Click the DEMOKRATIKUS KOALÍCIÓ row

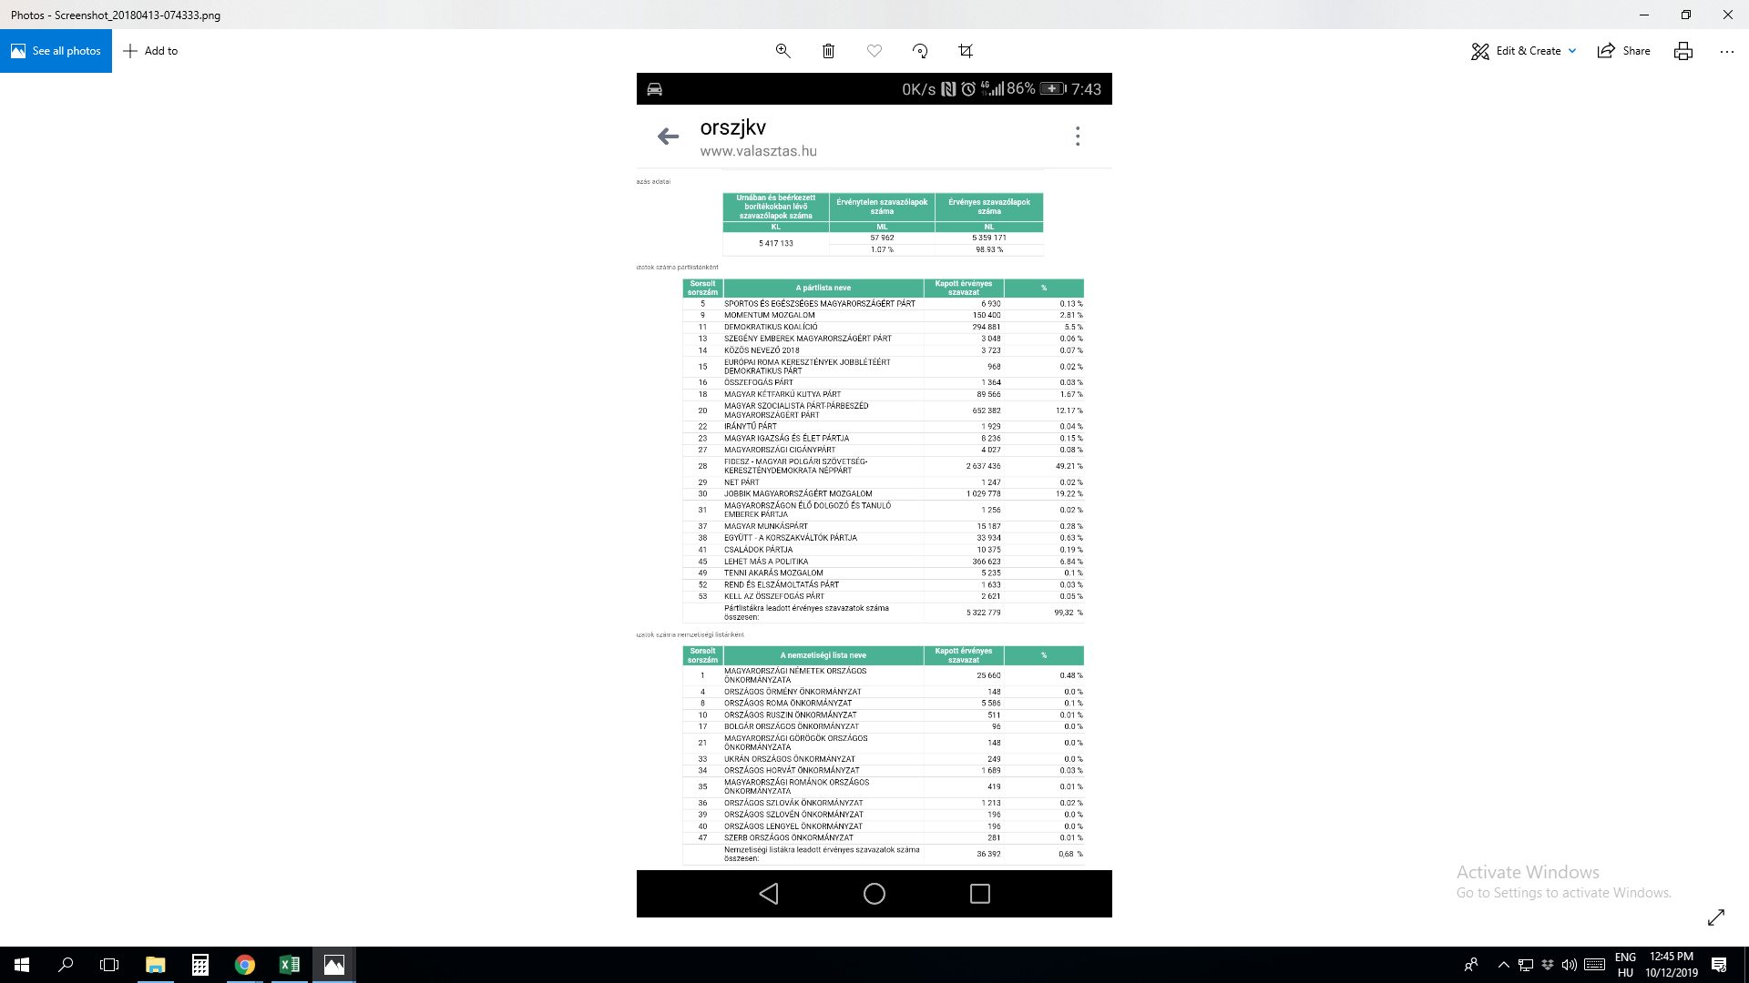(x=883, y=327)
